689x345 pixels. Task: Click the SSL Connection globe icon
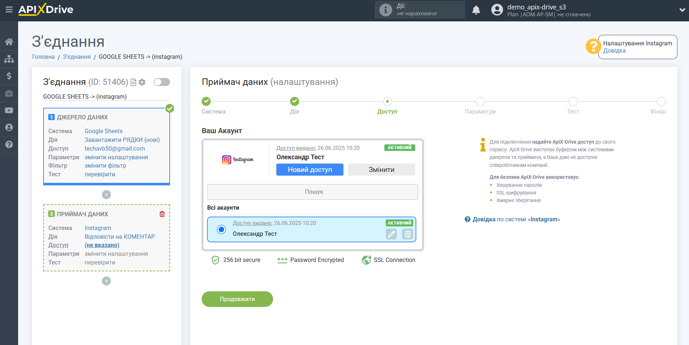pos(366,260)
